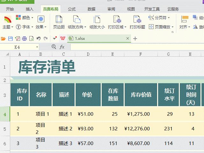Open the 打印区域 print area dropdown
The image size is (204, 153).
point(117,27)
